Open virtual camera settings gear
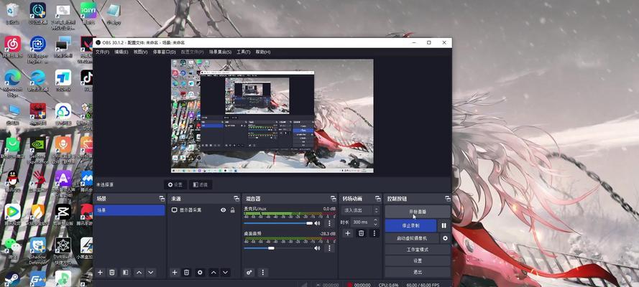 (446, 238)
